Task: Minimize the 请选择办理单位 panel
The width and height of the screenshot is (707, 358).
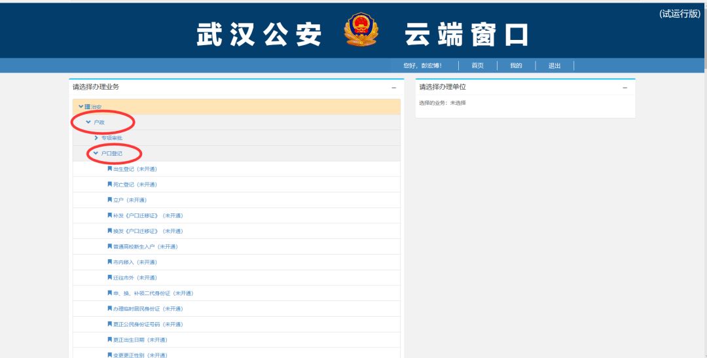Action: [625, 88]
